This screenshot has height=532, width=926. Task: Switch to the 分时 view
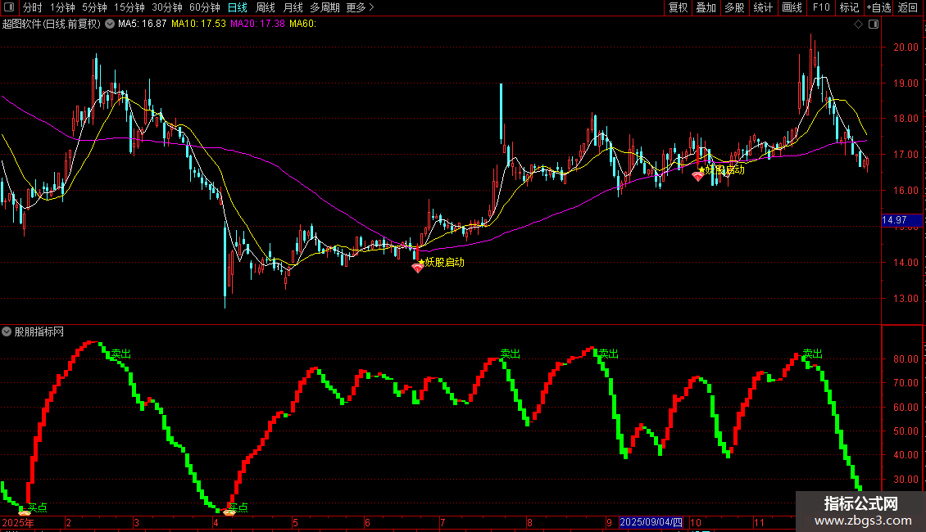click(33, 7)
